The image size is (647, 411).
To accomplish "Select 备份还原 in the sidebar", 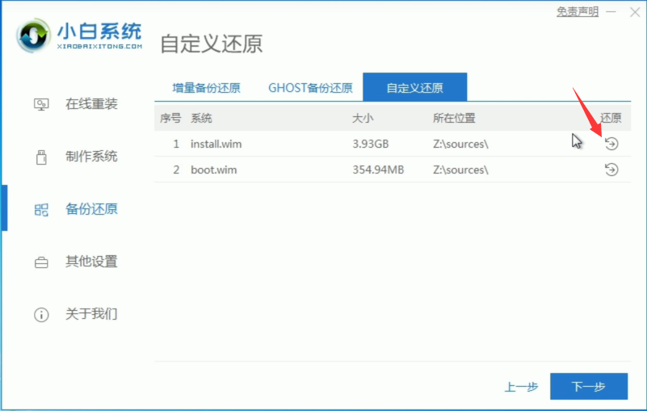I will click(x=90, y=209).
